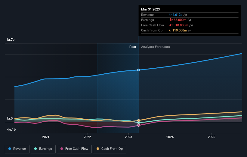This screenshot has width=247, height=157.
Task: Click the 2023 x-axis label
Action: [x=128, y=137]
